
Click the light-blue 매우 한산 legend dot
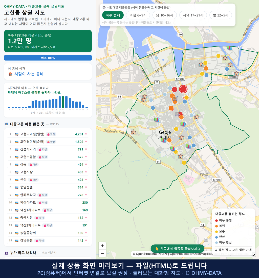pos(216,243)
